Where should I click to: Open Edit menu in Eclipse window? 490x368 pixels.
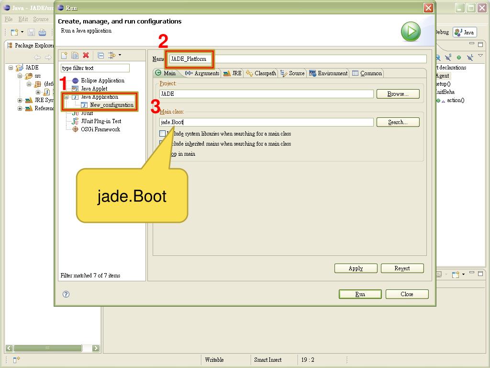23,19
